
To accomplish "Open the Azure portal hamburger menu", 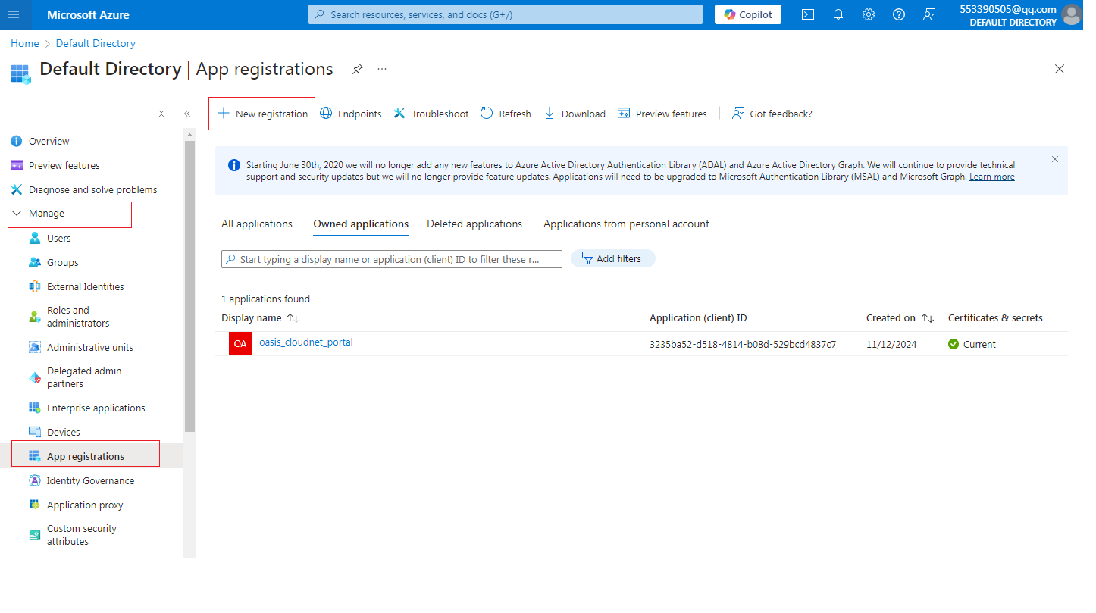I will coord(14,14).
